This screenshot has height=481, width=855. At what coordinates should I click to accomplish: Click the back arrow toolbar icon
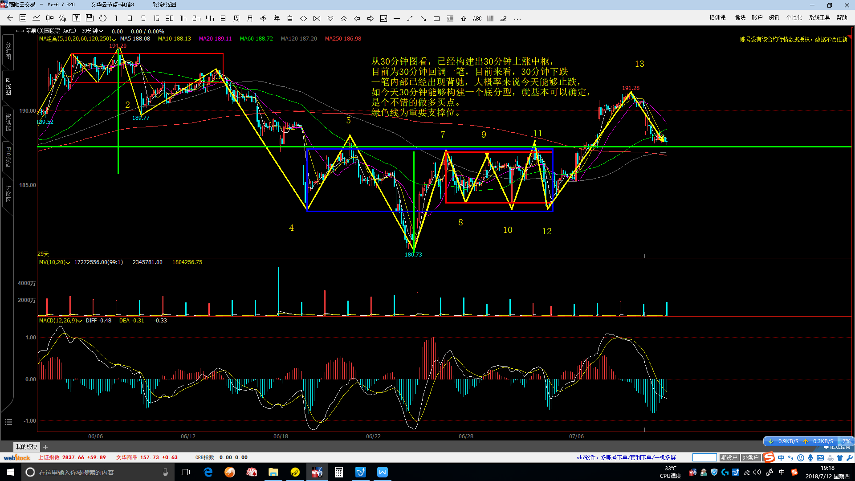pos(10,18)
